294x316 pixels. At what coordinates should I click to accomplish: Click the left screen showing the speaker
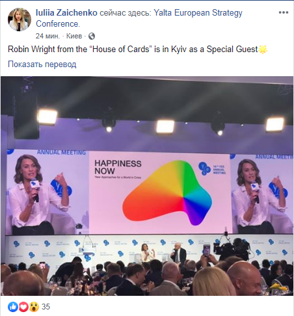(x=47, y=192)
